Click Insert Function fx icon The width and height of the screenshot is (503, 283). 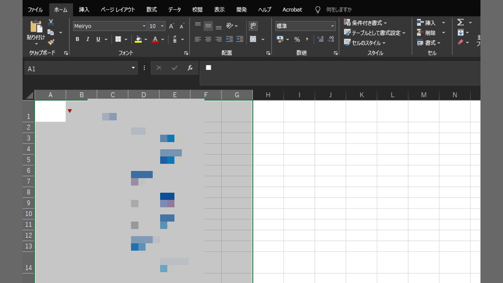[190, 68]
